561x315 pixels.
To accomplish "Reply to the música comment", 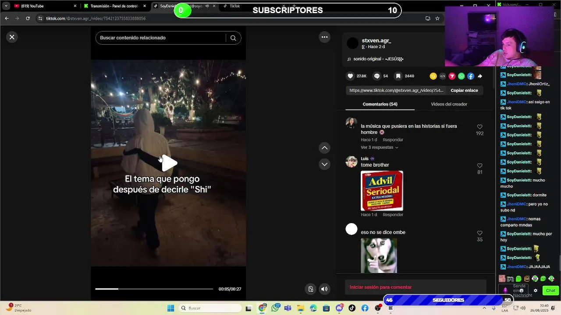I will pyautogui.click(x=393, y=140).
